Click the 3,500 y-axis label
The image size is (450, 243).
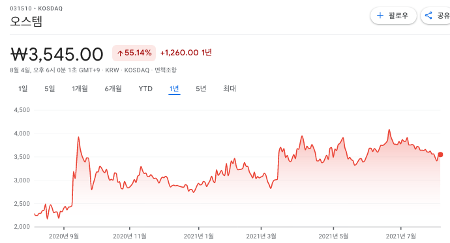[22, 157]
